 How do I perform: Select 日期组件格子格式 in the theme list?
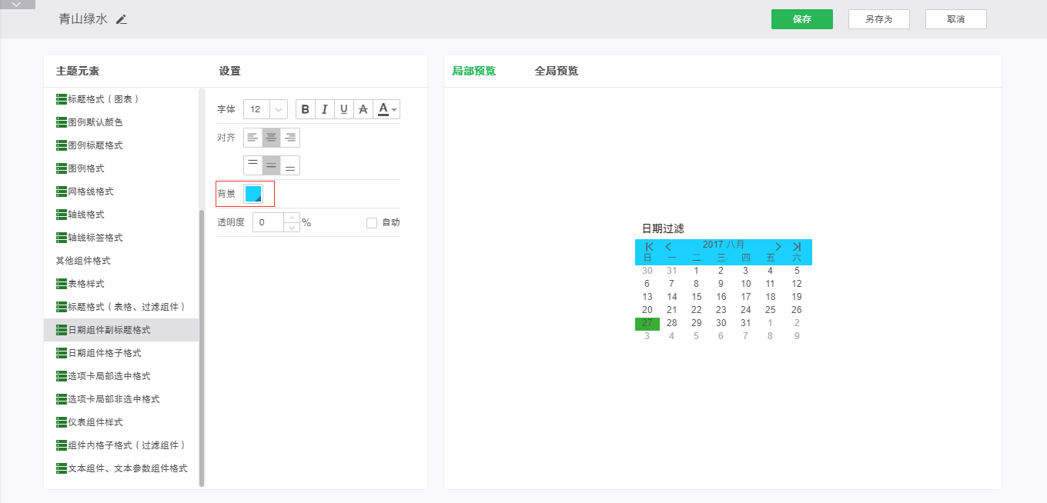(x=105, y=353)
